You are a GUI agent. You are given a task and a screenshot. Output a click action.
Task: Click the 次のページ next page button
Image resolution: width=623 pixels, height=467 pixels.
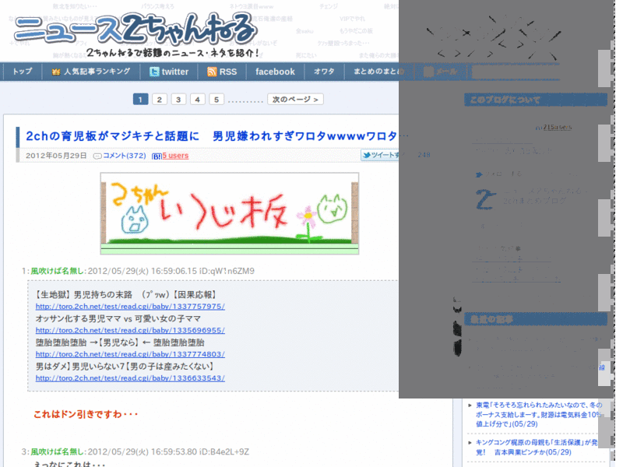click(x=295, y=100)
